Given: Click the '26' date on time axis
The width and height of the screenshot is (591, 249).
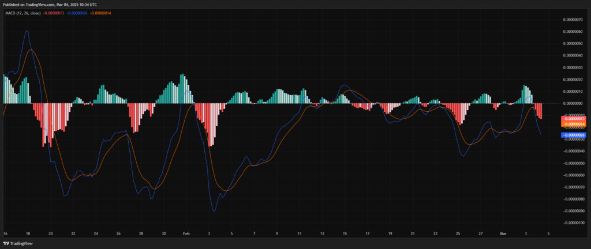Looking at the screenshot, I should click(118, 233).
